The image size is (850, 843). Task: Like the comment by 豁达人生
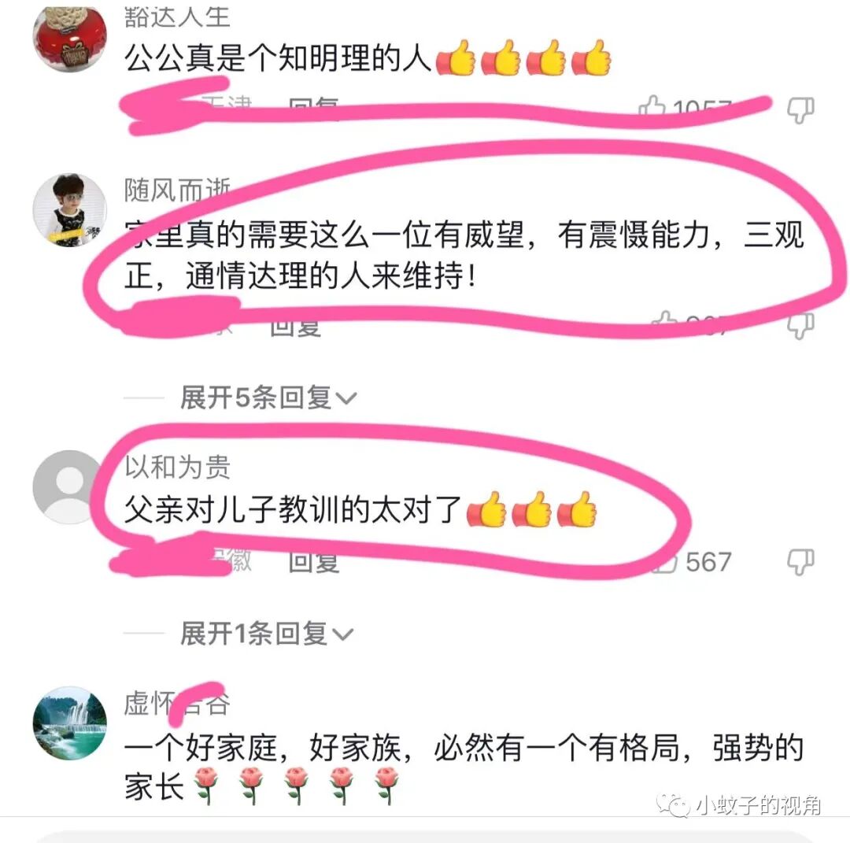pyautogui.click(x=652, y=106)
